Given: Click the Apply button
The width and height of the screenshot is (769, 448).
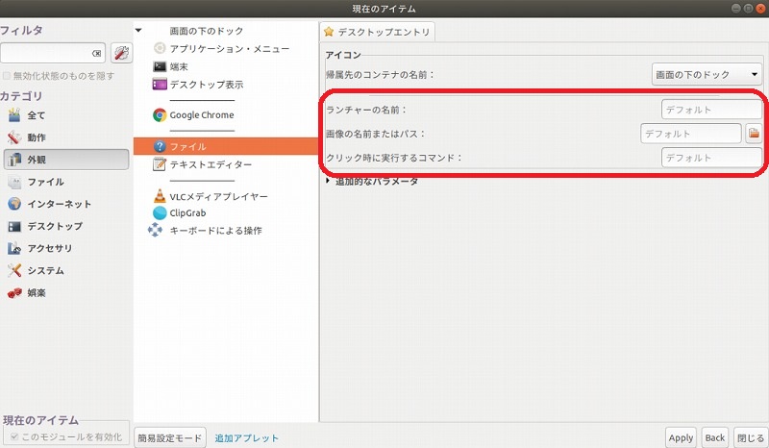Looking at the screenshot, I should tap(681, 437).
